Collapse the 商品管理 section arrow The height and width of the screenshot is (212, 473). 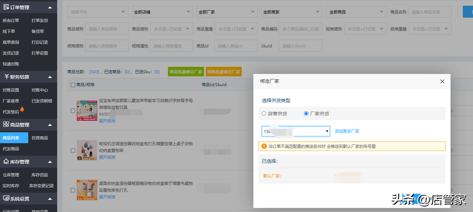pyautogui.click(x=50, y=125)
